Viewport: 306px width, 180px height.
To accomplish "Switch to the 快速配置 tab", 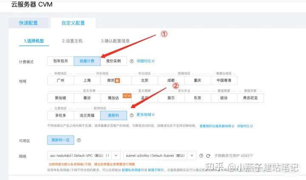I will 28,23.
